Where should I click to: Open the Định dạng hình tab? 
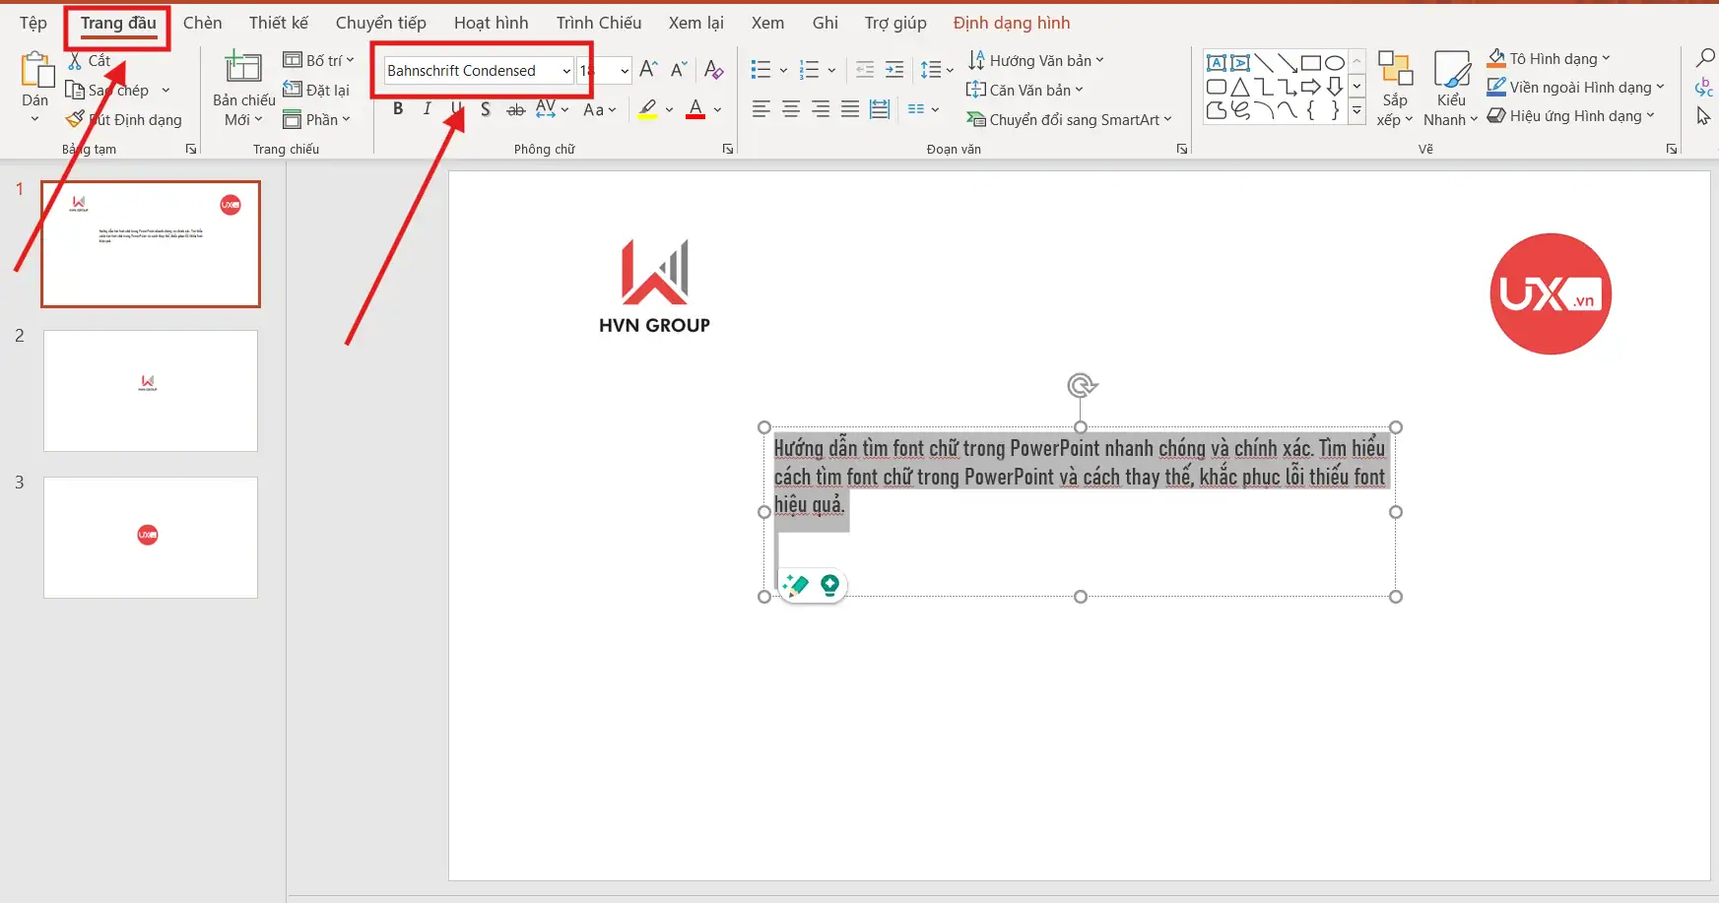point(1012,22)
